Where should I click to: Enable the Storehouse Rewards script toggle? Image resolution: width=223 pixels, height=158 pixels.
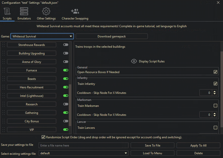pyautogui.click(x=66, y=45)
